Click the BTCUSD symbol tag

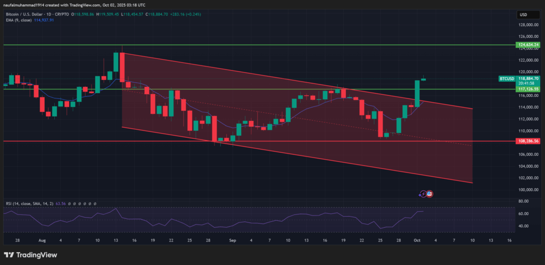click(x=506, y=78)
